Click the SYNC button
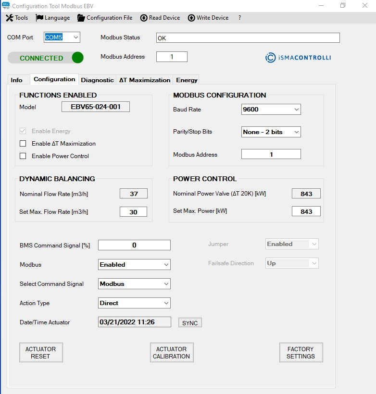Image resolution: width=376 pixels, height=394 pixels. [x=190, y=323]
